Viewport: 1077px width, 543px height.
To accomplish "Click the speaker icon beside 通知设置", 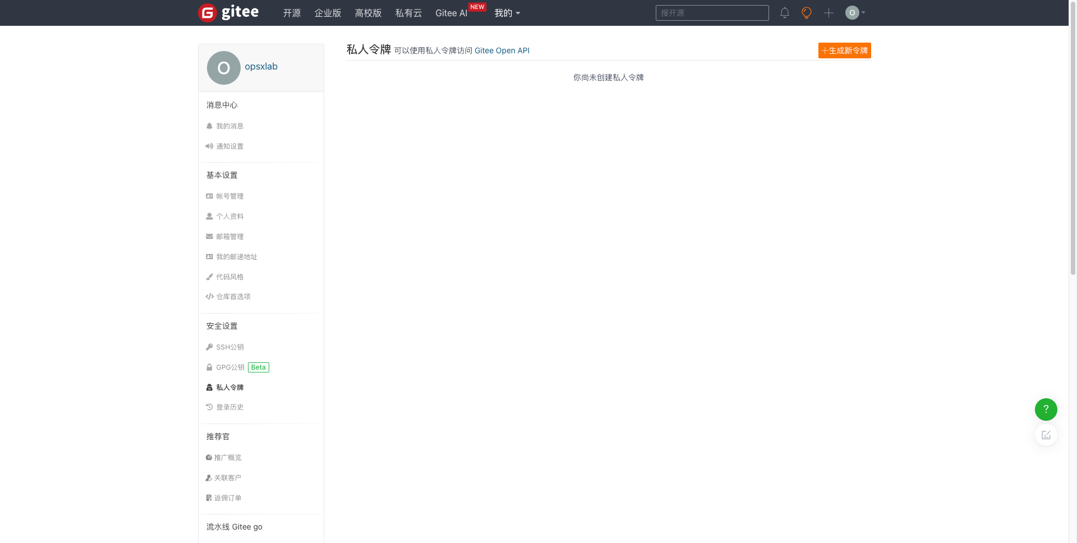I will tap(209, 146).
